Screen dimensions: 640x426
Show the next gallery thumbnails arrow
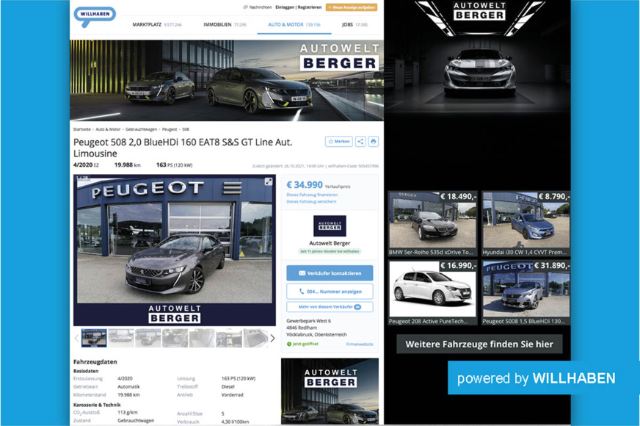(x=272, y=338)
